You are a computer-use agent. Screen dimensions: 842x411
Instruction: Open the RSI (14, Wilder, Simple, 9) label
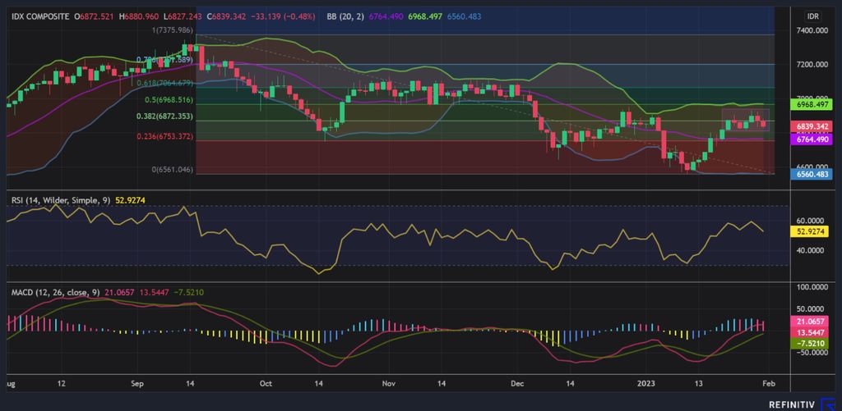pos(61,200)
